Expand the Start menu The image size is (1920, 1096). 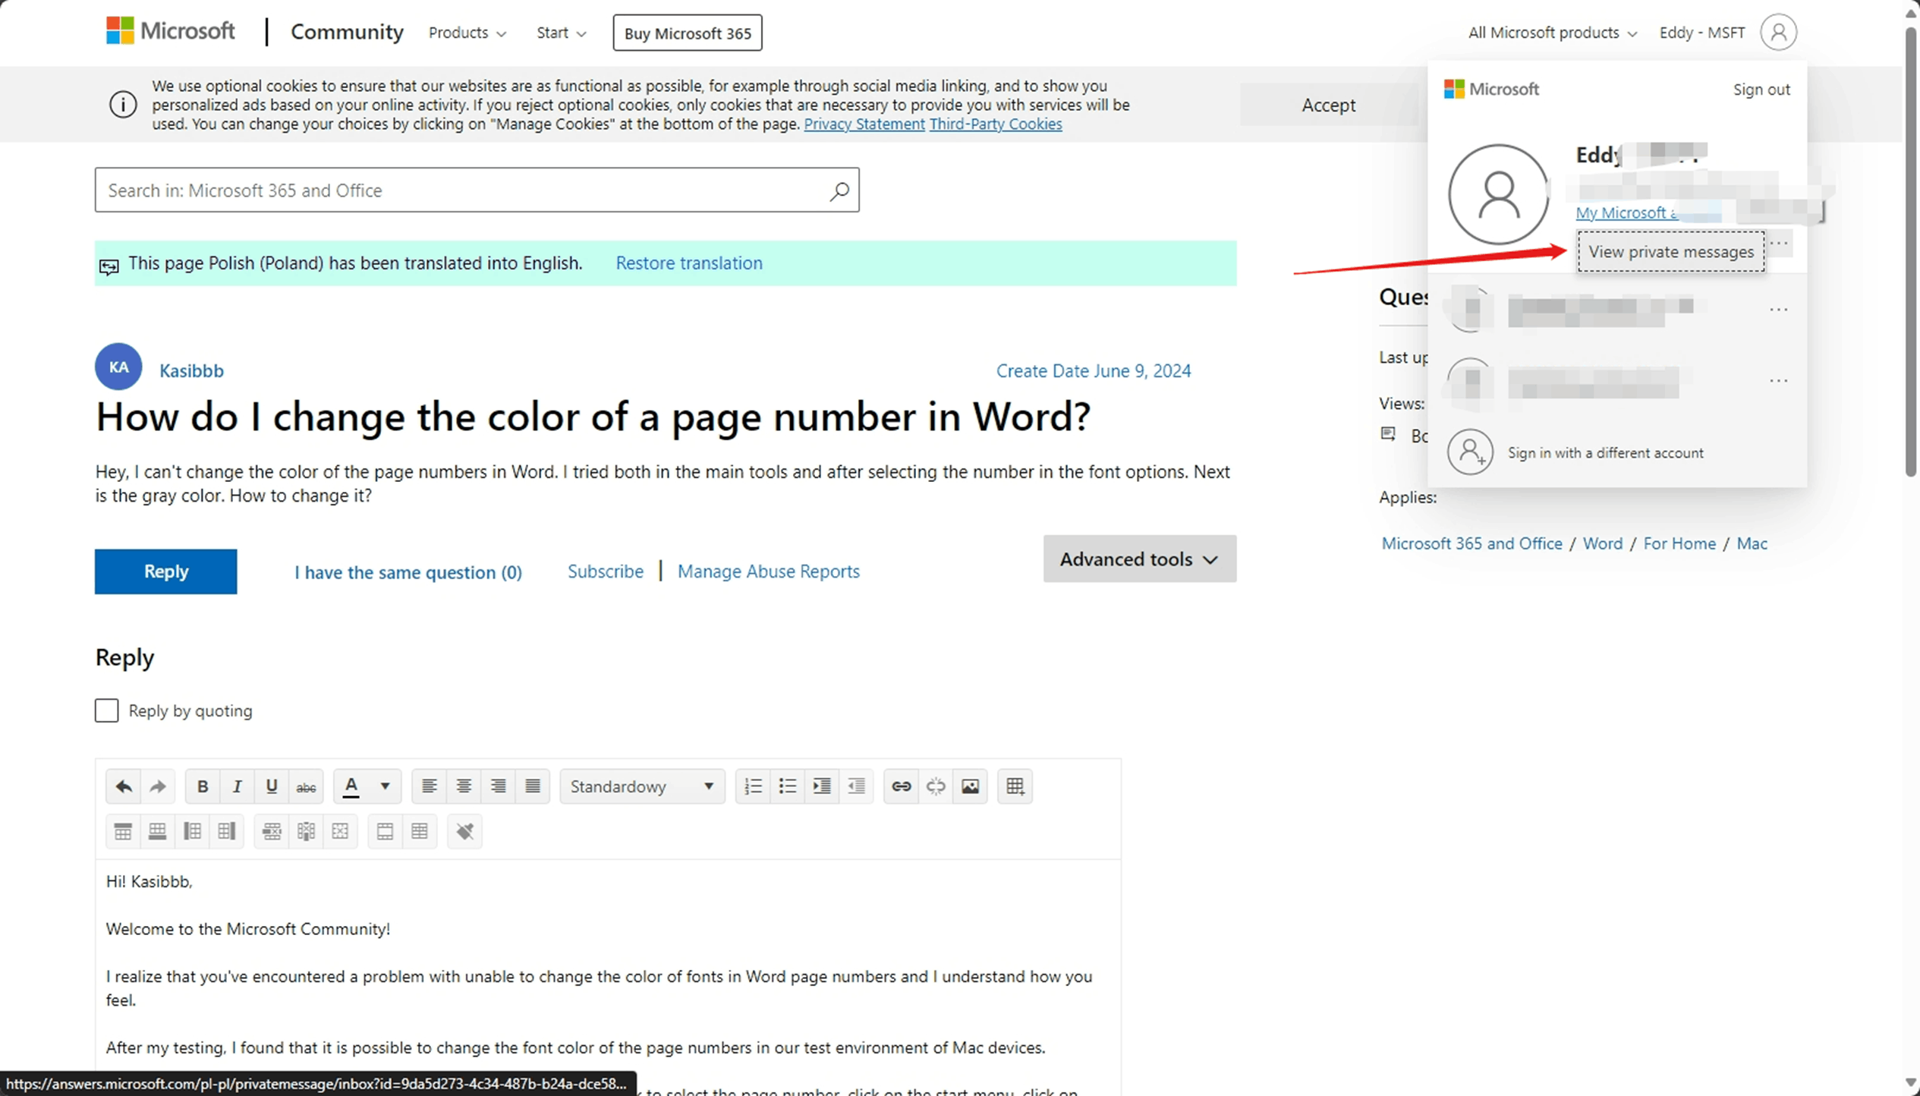(x=561, y=33)
